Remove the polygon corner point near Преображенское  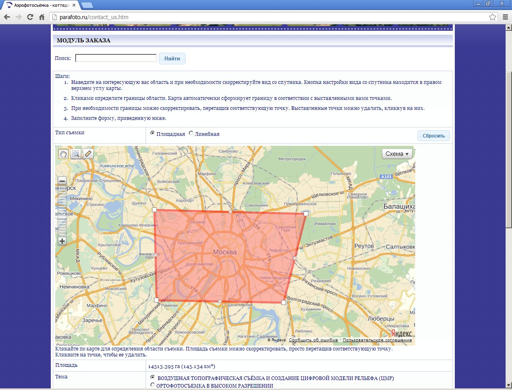306,214
